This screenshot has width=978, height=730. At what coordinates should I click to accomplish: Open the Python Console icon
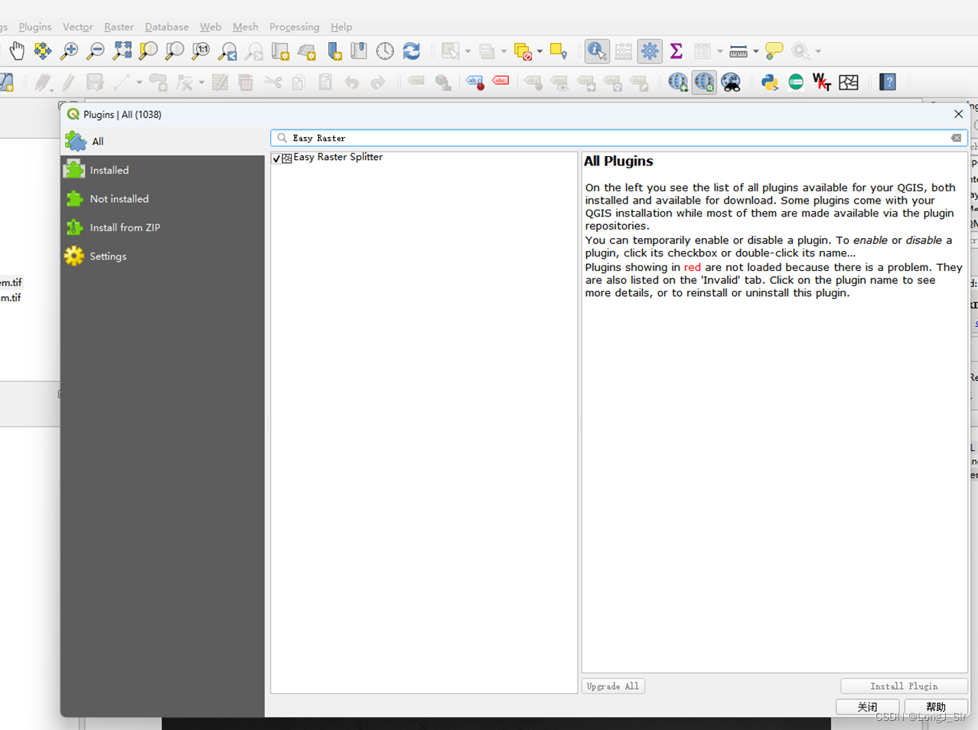(770, 82)
